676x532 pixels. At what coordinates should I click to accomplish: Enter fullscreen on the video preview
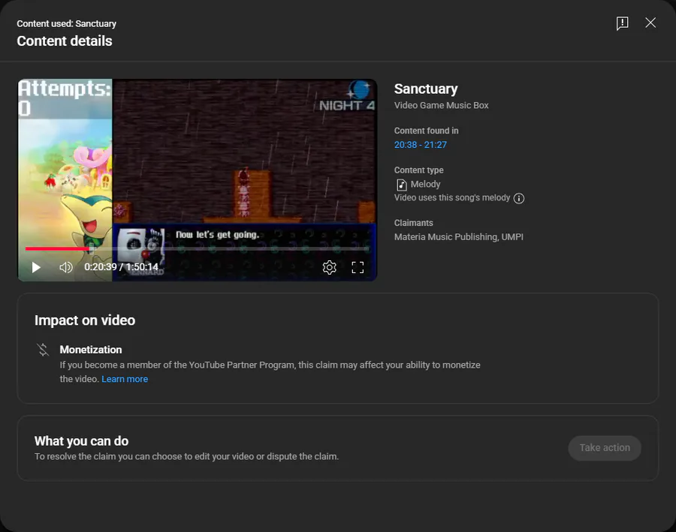coord(358,268)
